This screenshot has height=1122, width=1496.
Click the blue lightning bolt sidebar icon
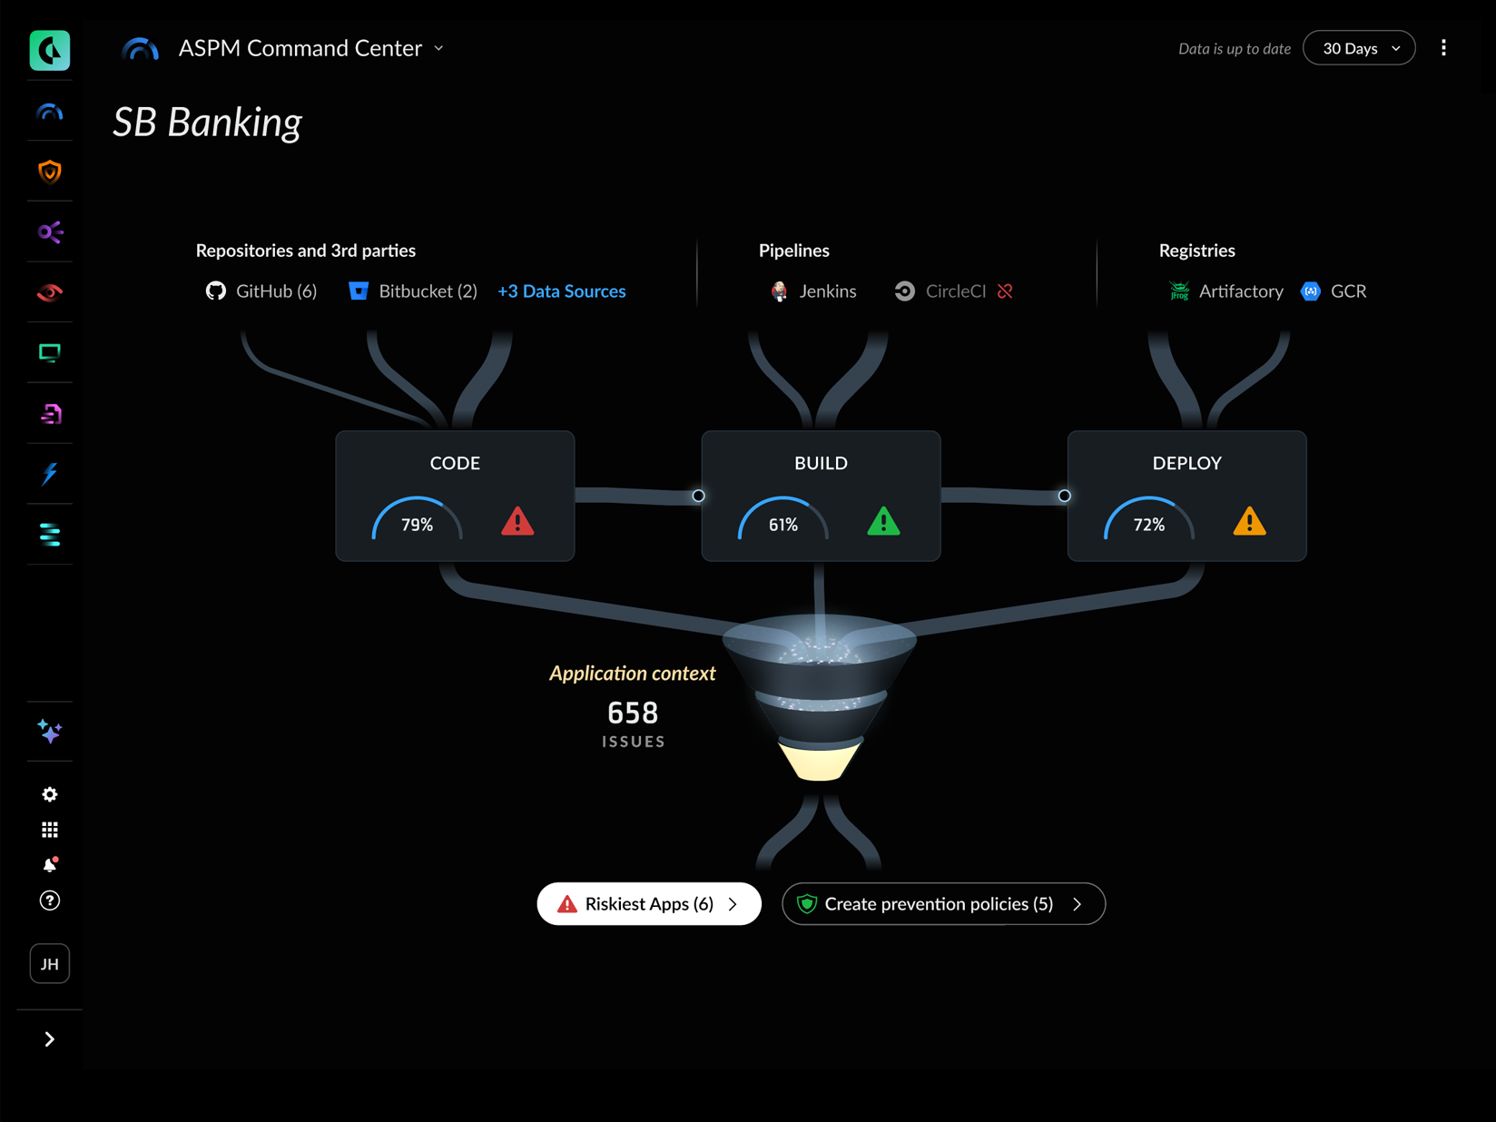click(50, 474)
